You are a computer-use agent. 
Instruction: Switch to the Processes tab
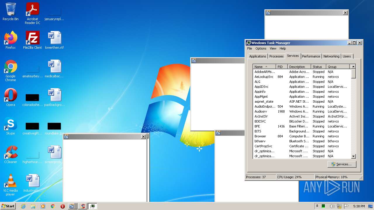[276, 56]
